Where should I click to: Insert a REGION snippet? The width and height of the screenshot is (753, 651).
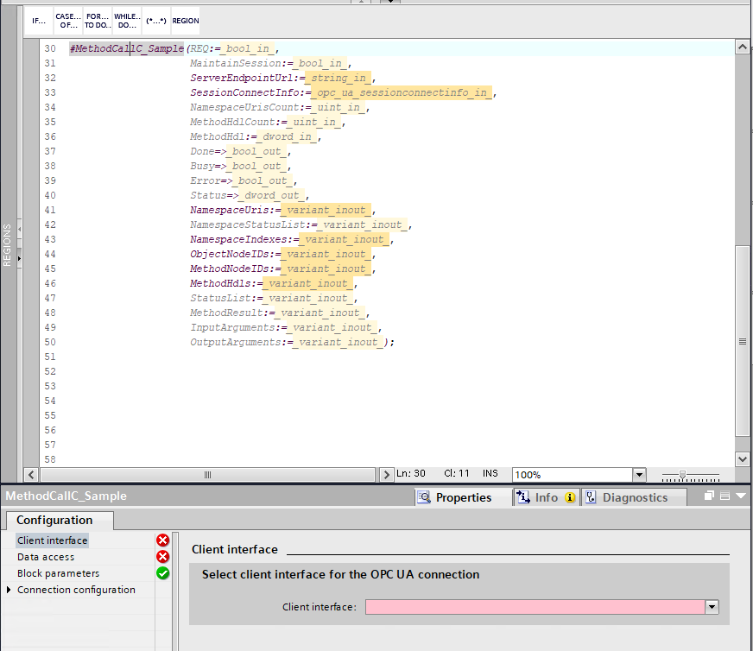click(x=185, y=21)
